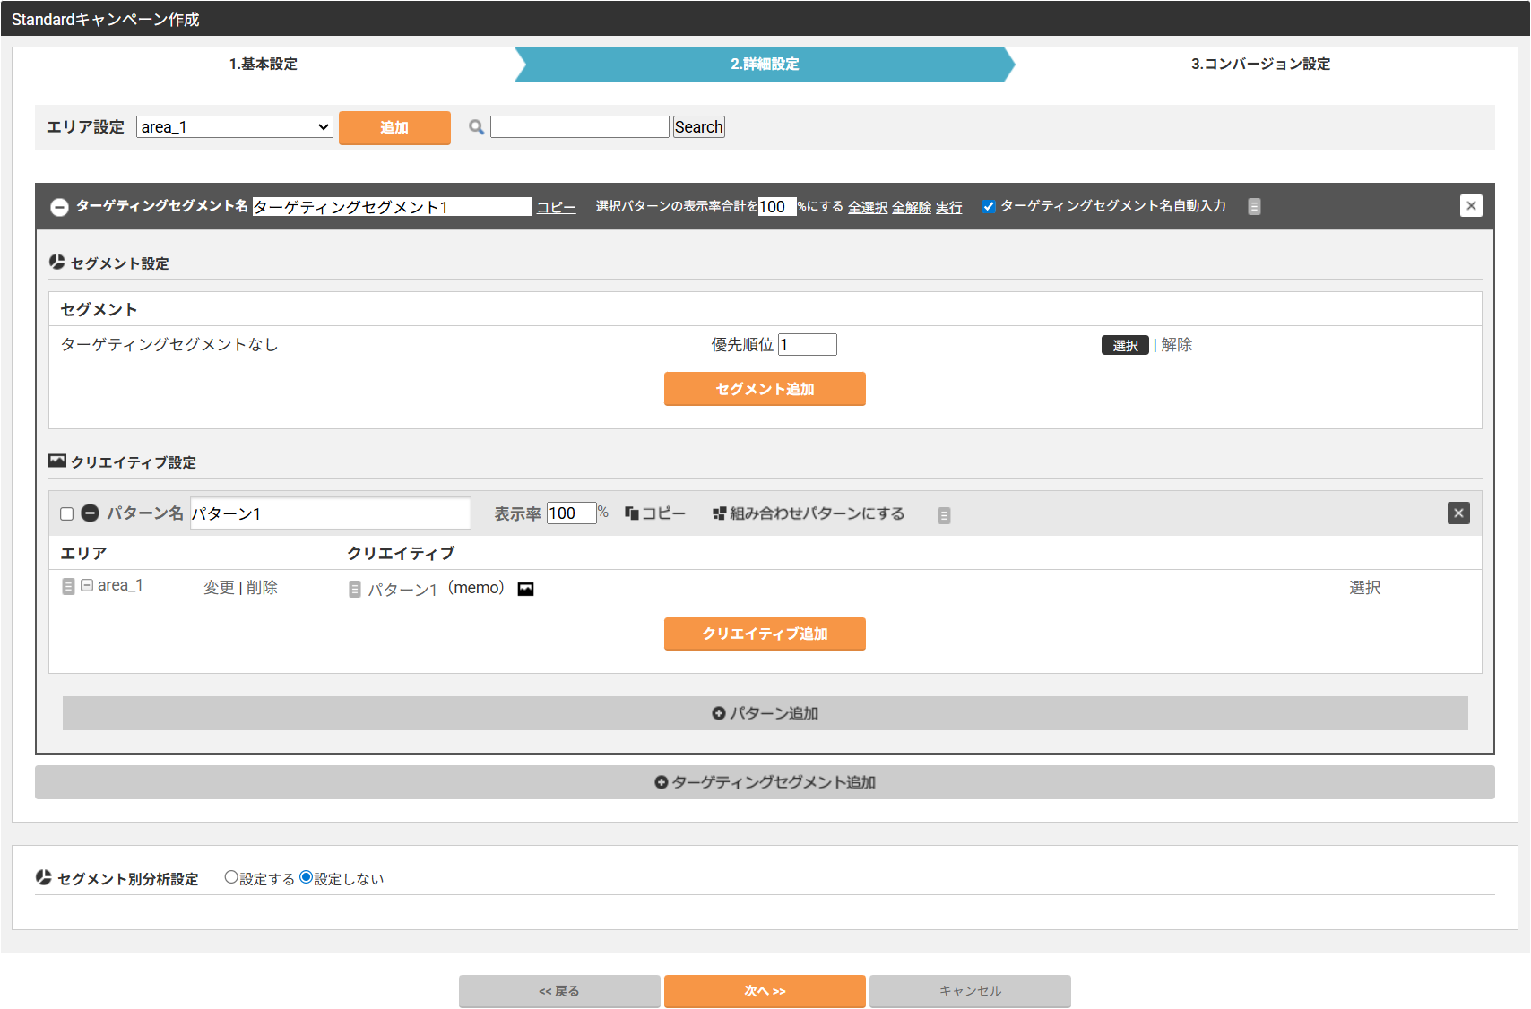Check the パターン1 row checkbox
The width and height of the screenshot is (1531, 1009).
coord(66,513)
